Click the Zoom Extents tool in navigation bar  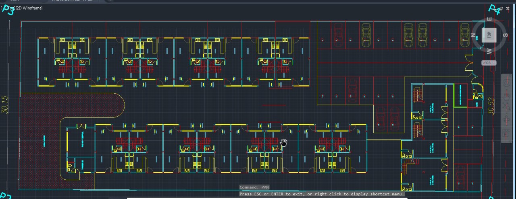(x=507, y=107)
